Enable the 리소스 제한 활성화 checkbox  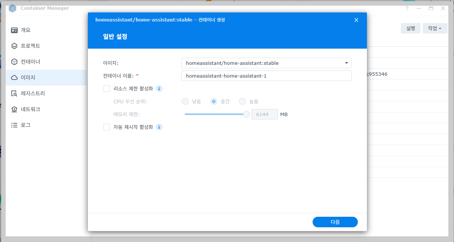pyautogui.click(x=107, y=89)
